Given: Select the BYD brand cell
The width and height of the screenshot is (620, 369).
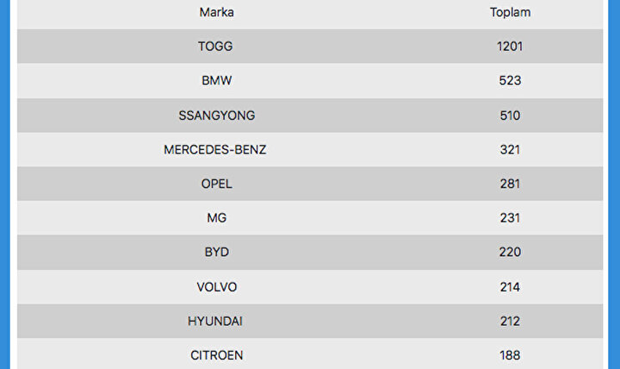Looking at the screenshot, I should (x=216, y=253).
